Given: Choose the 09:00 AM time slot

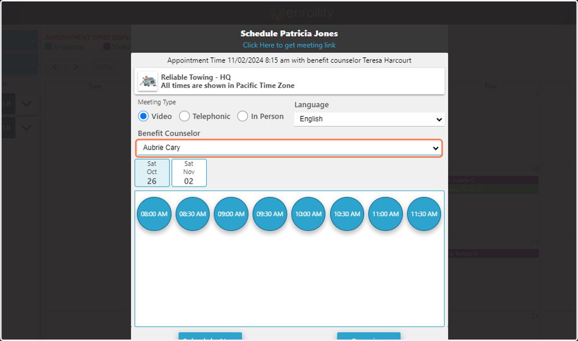Looking at the screenshot, I should coord(231,214).
